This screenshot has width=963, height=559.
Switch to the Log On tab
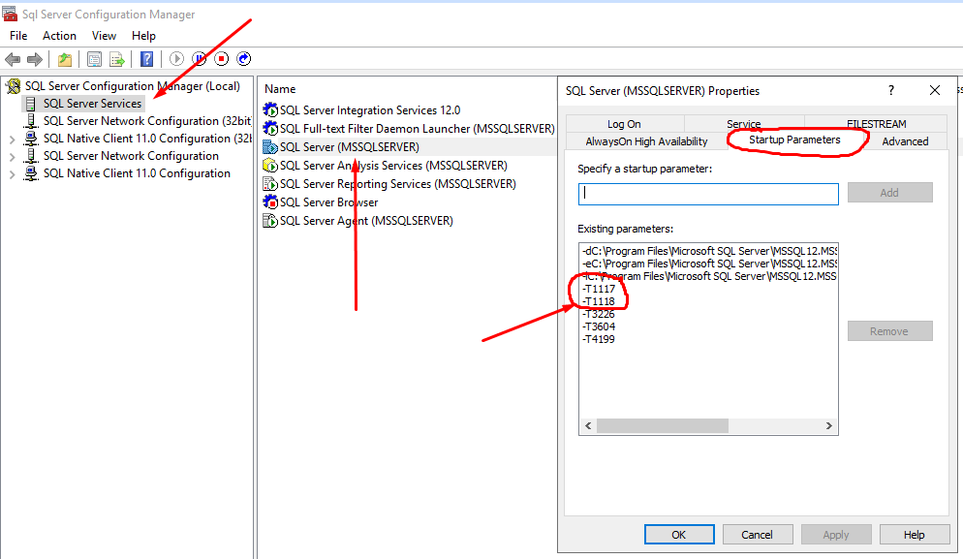tap(624, 123)
